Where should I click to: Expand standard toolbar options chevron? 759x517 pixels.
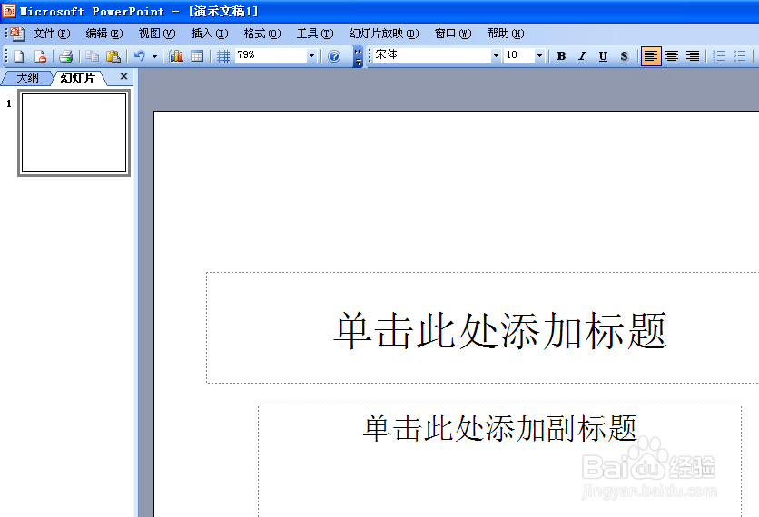pos(359,56)
